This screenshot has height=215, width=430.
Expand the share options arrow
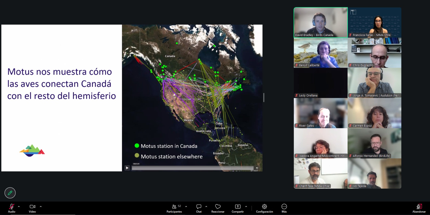coord(246,206)
